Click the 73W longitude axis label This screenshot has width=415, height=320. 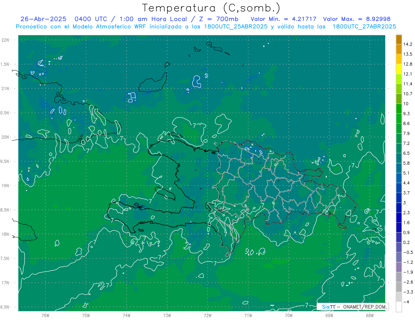pyautogui.click(x=167, y=315)
